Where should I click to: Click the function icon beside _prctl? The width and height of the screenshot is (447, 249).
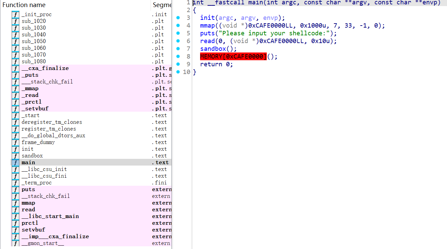pos(15,102)
